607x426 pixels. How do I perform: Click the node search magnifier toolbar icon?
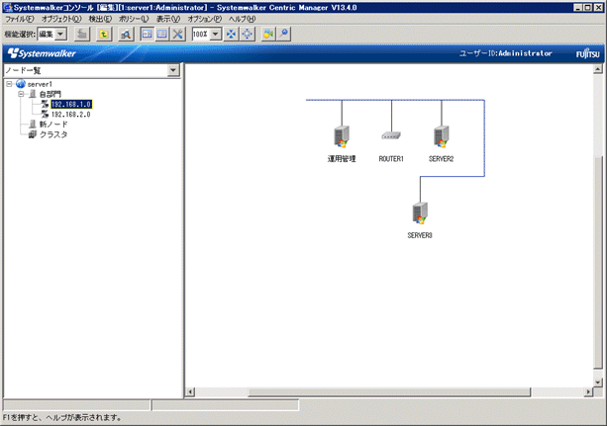click(126, 35)
